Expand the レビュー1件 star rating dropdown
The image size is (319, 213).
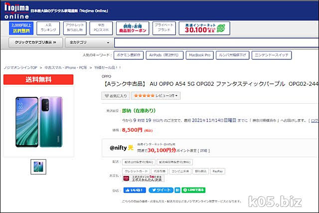(156, 96)
